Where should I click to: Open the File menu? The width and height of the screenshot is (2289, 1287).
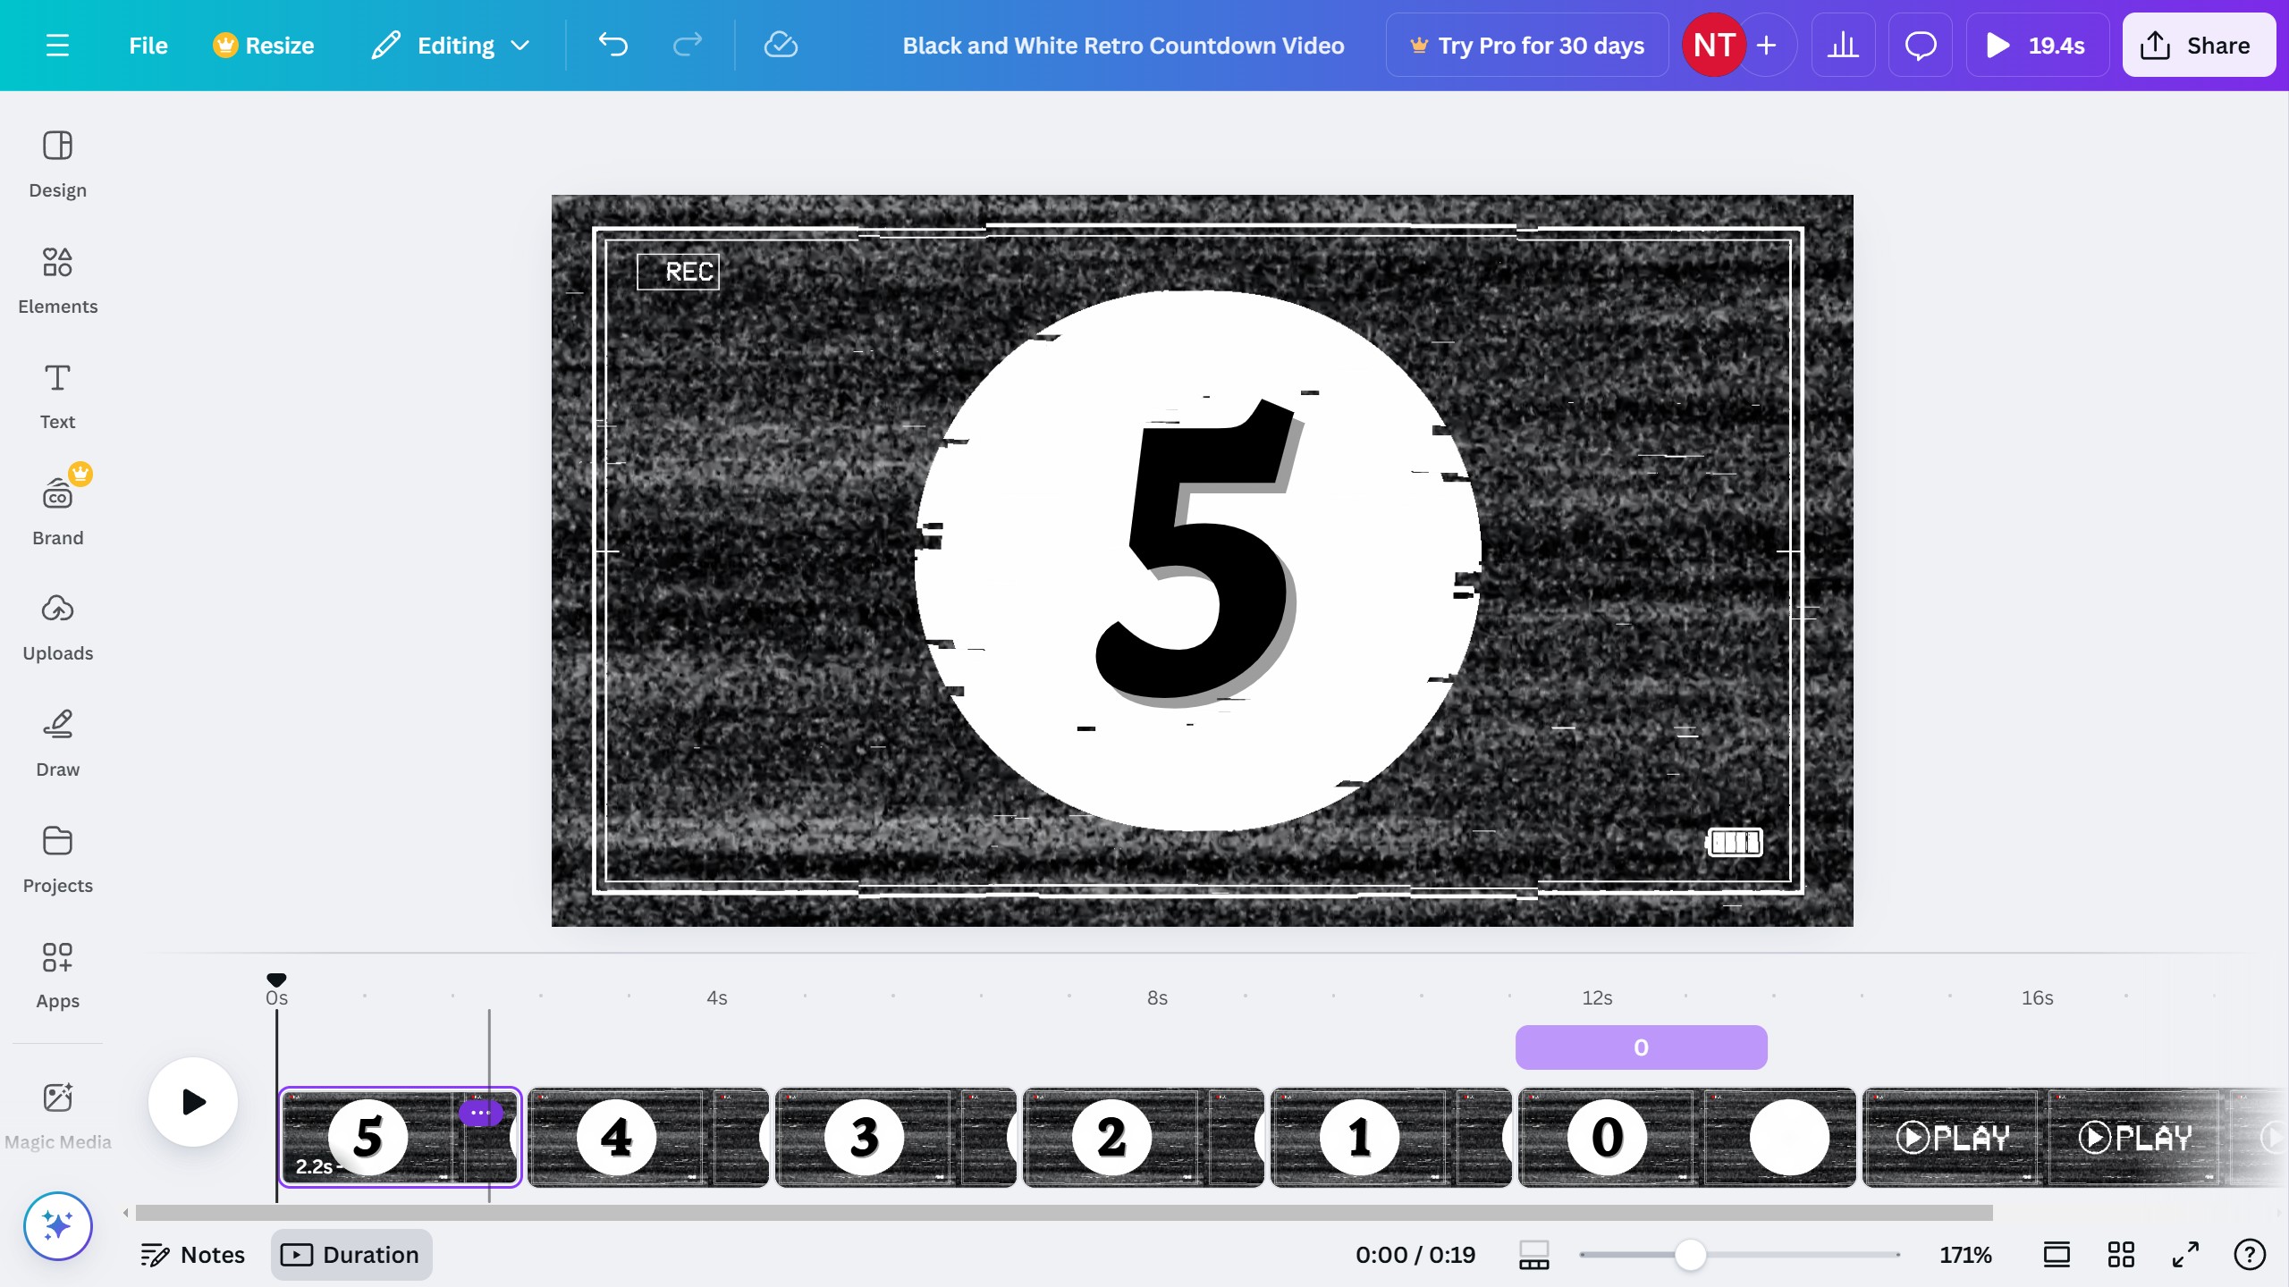tap(148, 45)
